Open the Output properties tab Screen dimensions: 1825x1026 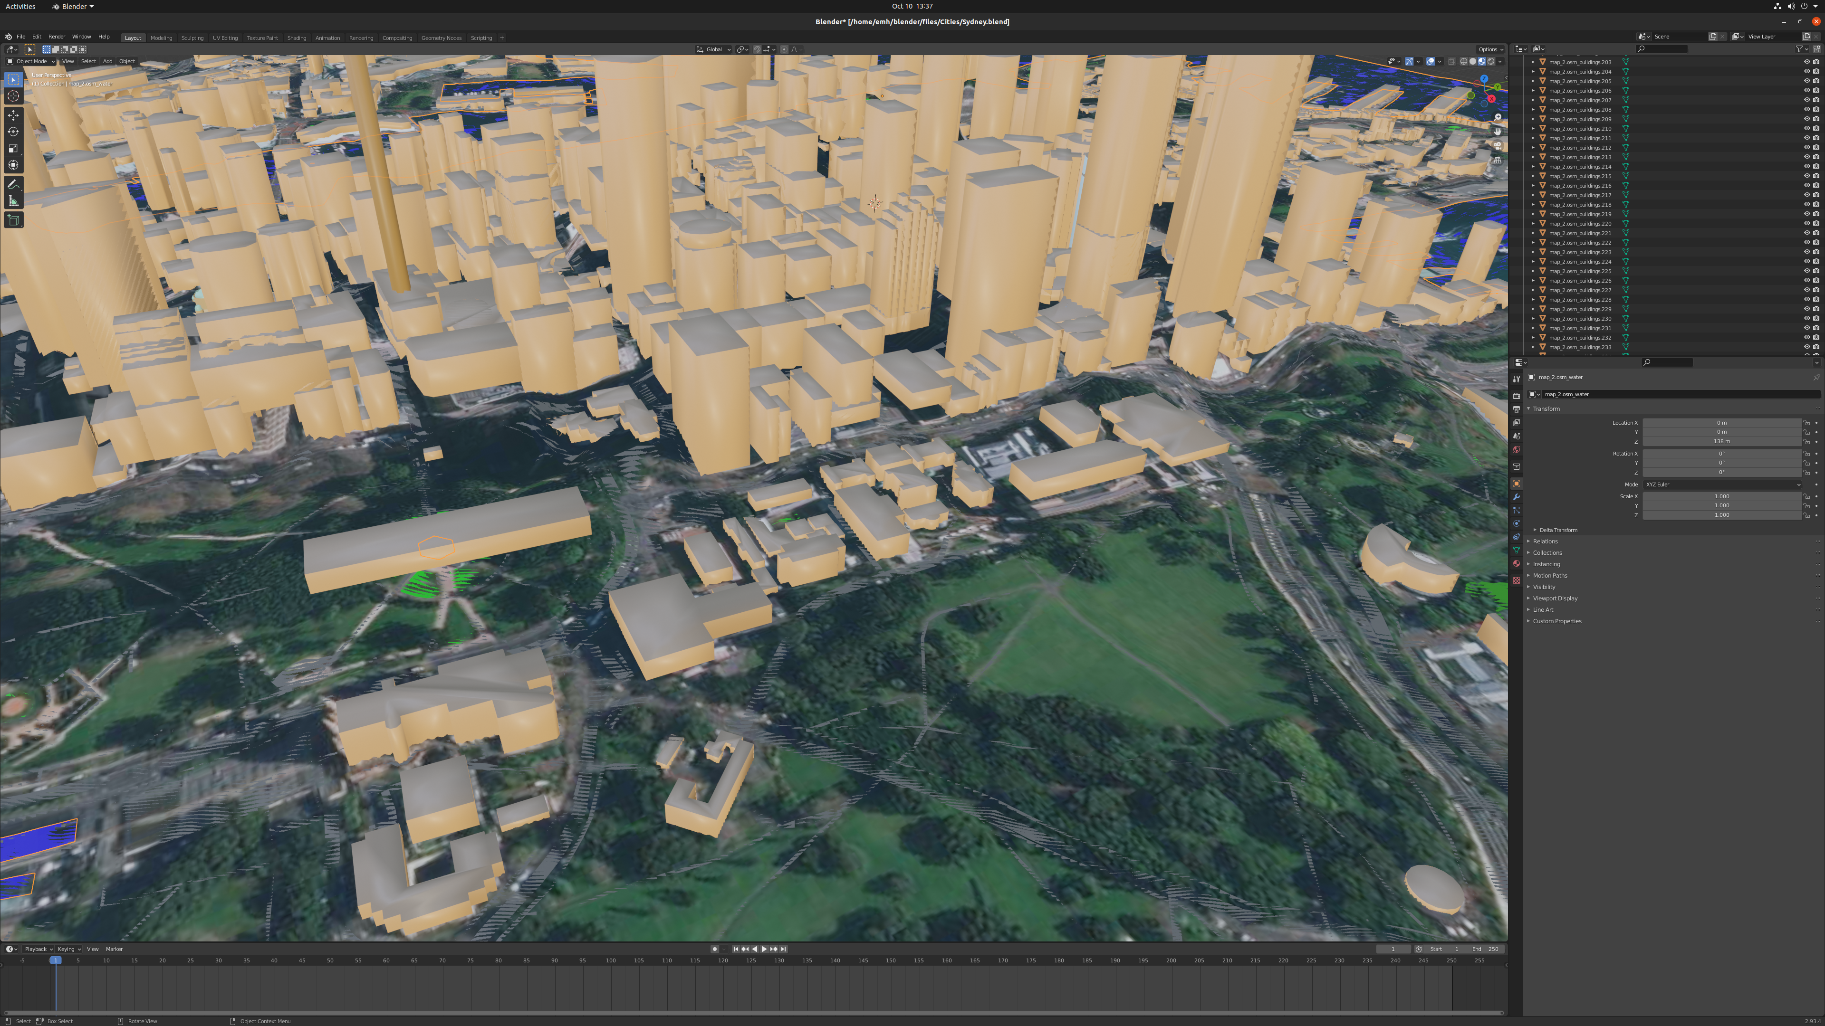1516,409
